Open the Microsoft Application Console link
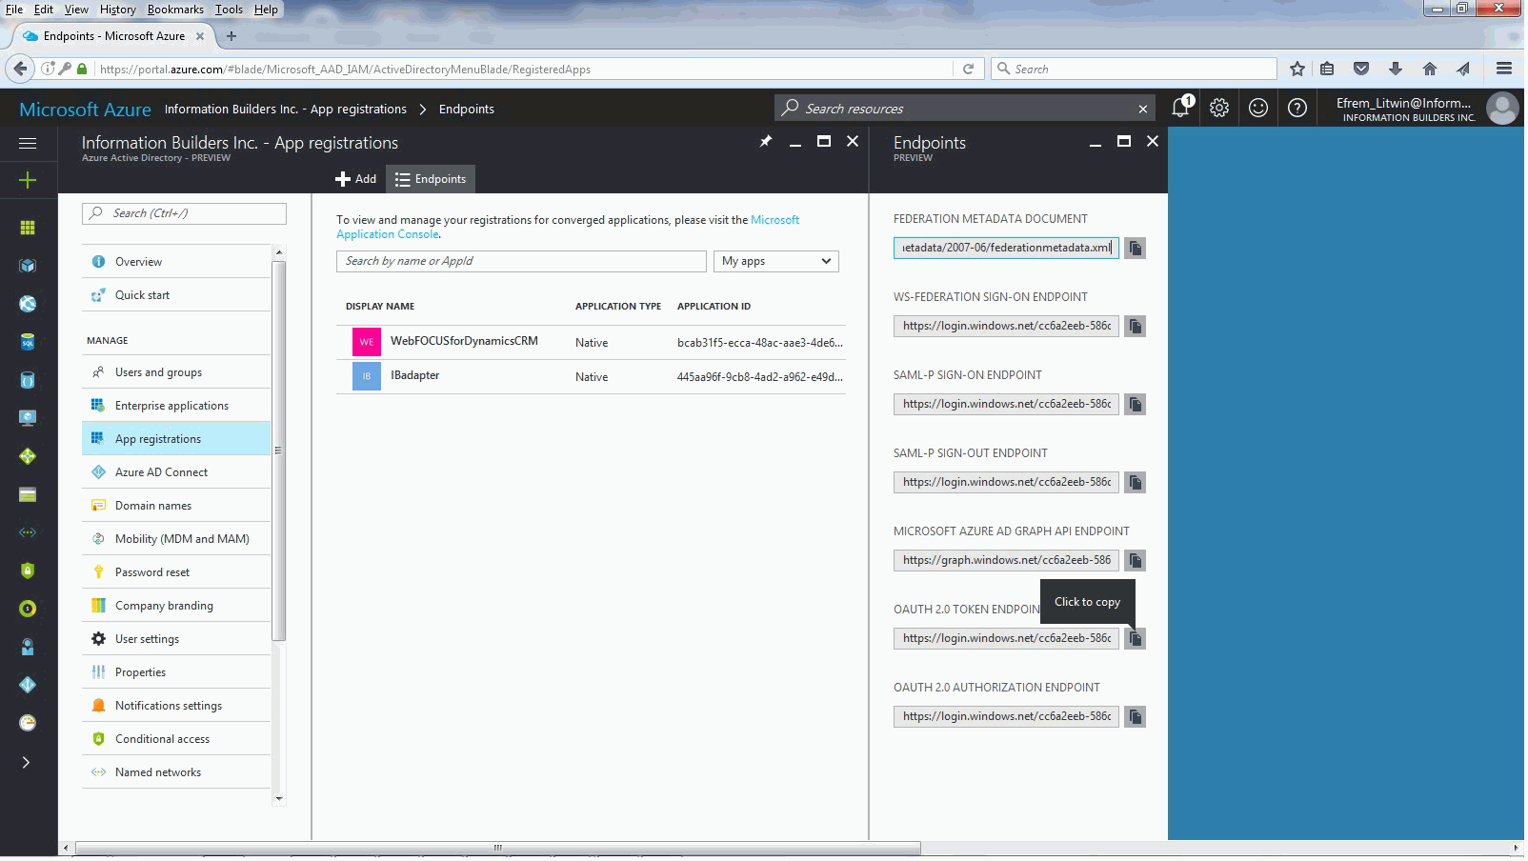This screenshot has width=1528, height=861. [x=568, y=227]
